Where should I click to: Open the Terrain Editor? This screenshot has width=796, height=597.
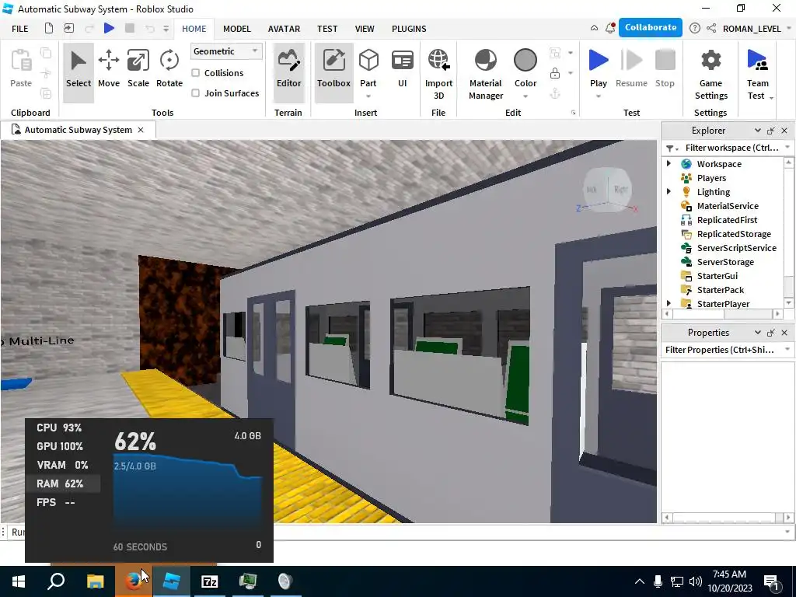[x=289, y=72]
